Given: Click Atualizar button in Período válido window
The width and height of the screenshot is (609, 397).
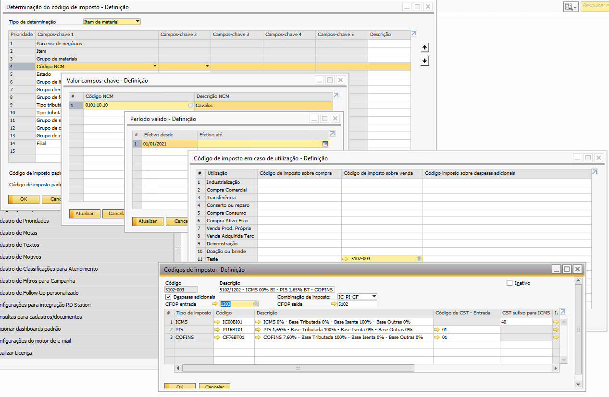Looking at the screenshot, I should coord(148,221).
